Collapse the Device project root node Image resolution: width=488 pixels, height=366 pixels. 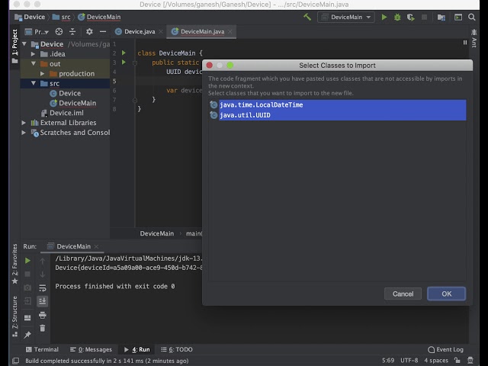(24, 44)
